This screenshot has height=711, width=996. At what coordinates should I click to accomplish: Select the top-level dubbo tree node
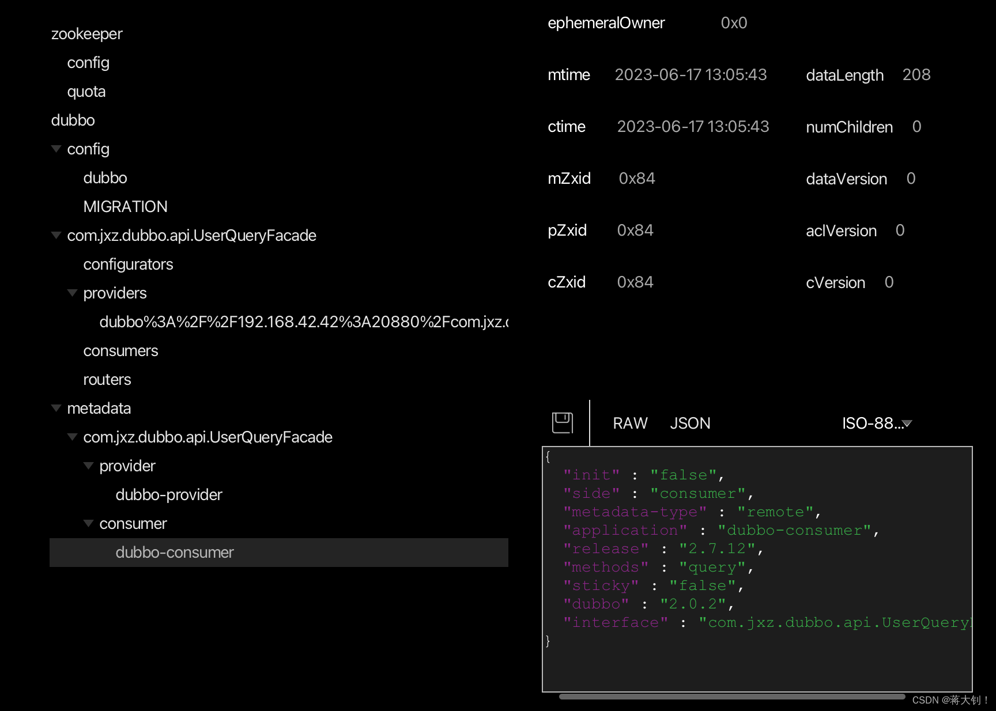73,120
